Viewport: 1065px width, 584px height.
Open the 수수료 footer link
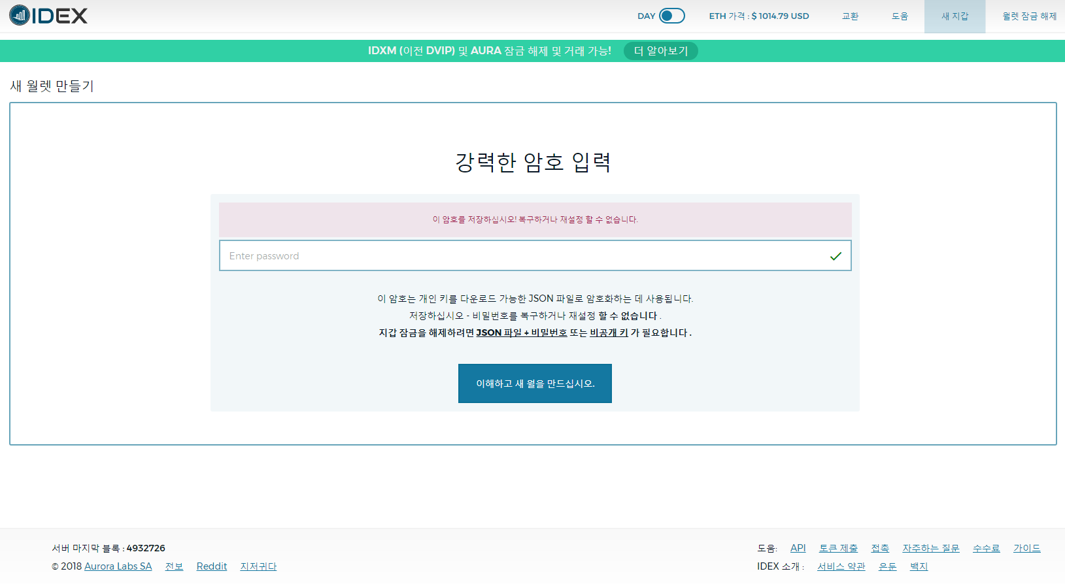[x=986, y=548]
